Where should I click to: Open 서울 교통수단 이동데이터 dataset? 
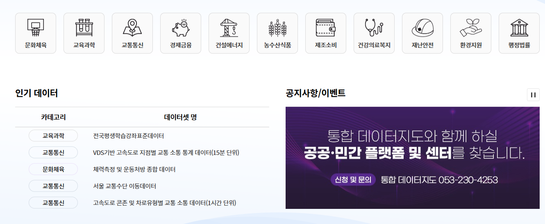coord(125,186)
